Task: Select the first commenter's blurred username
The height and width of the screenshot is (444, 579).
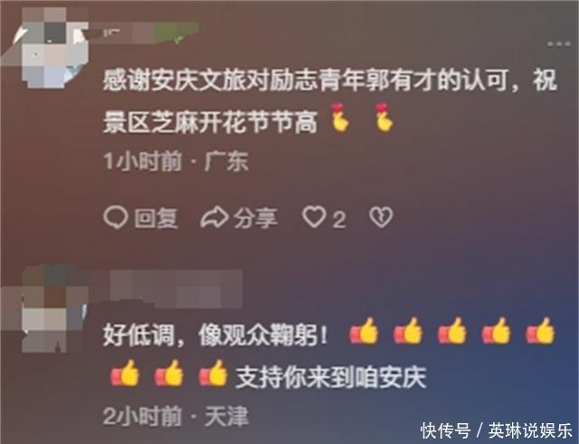Action: pos(145,33)
